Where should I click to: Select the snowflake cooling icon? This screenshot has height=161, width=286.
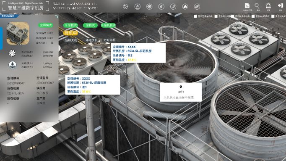149,7
